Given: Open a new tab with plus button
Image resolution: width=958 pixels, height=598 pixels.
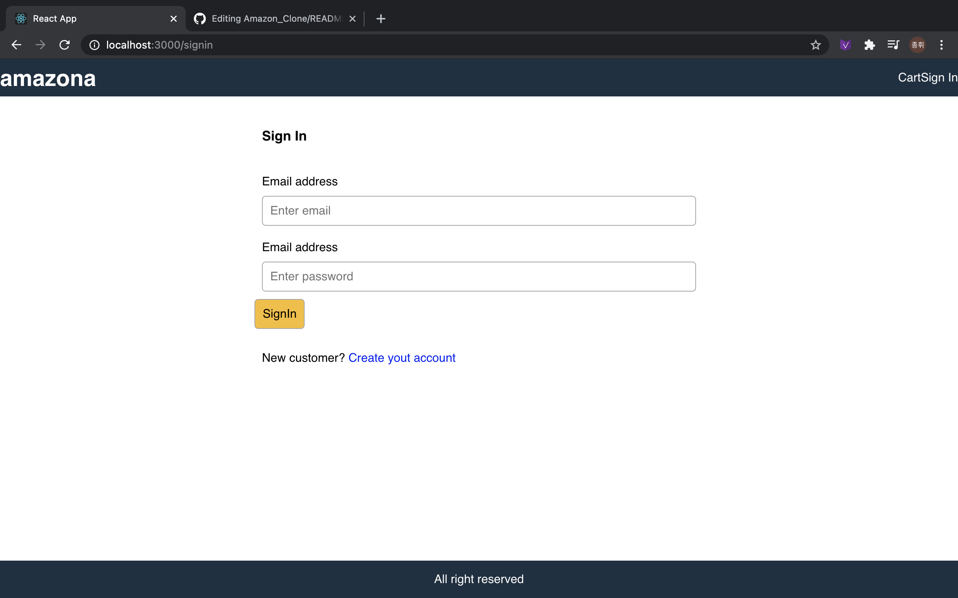Looking at the screenshot, I should point(381,19).
